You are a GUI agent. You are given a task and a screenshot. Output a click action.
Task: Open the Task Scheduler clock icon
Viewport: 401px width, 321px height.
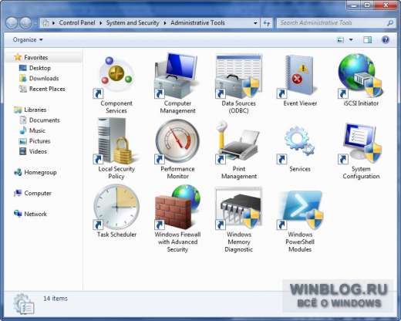click(116, 208)
